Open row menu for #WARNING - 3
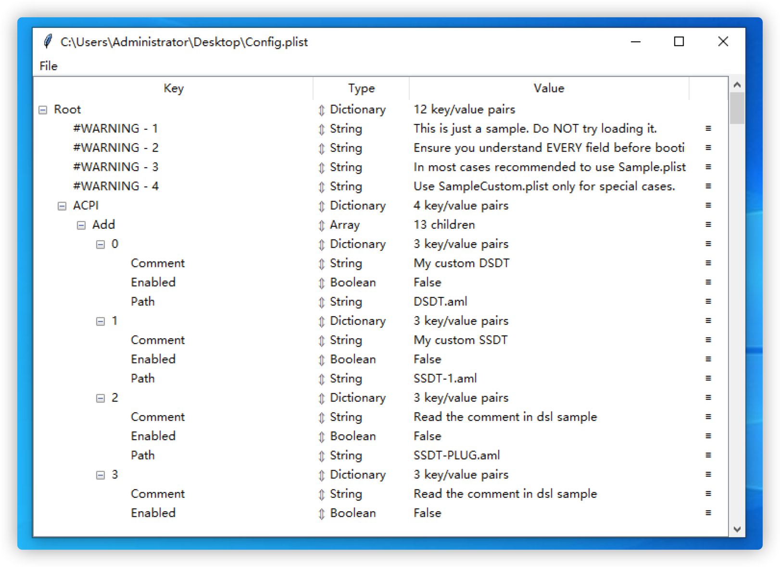780x567 pixels. (x=708, y=167)
